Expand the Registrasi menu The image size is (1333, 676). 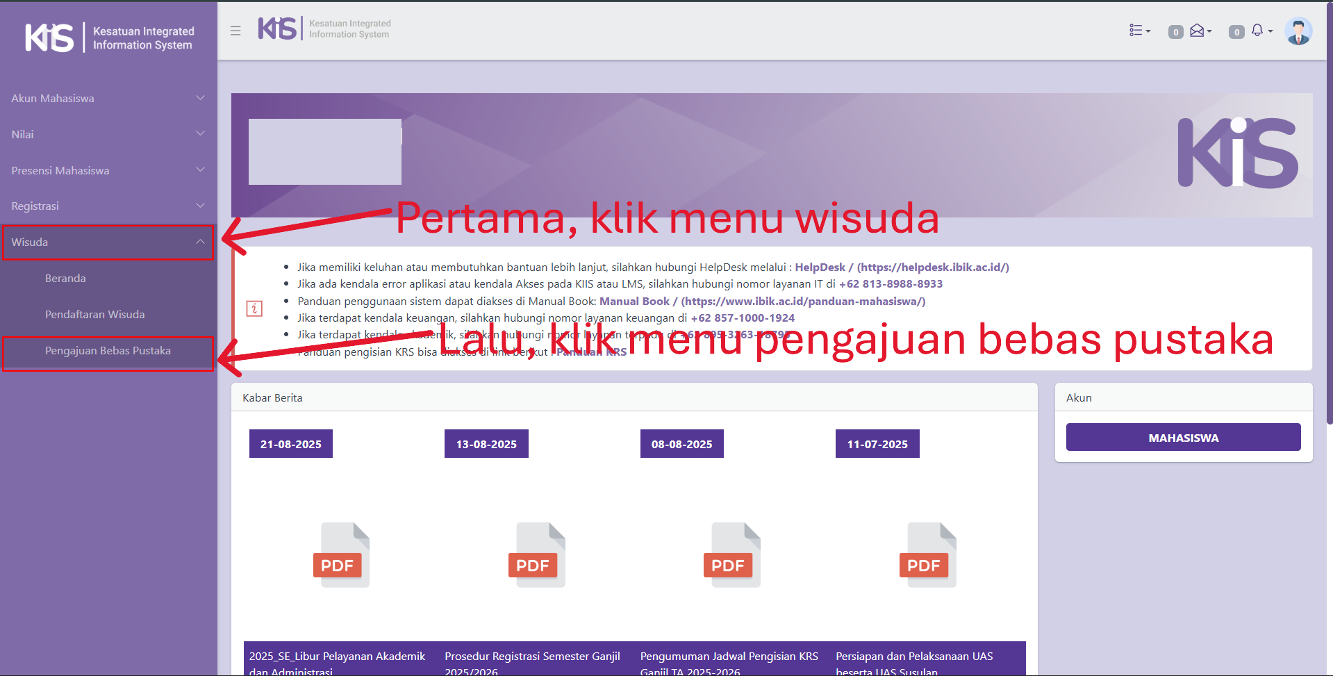point(108,206)
